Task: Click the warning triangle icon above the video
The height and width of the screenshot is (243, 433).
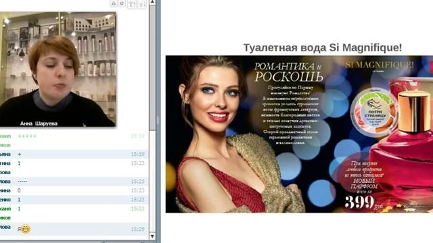Action: (114, 3)
